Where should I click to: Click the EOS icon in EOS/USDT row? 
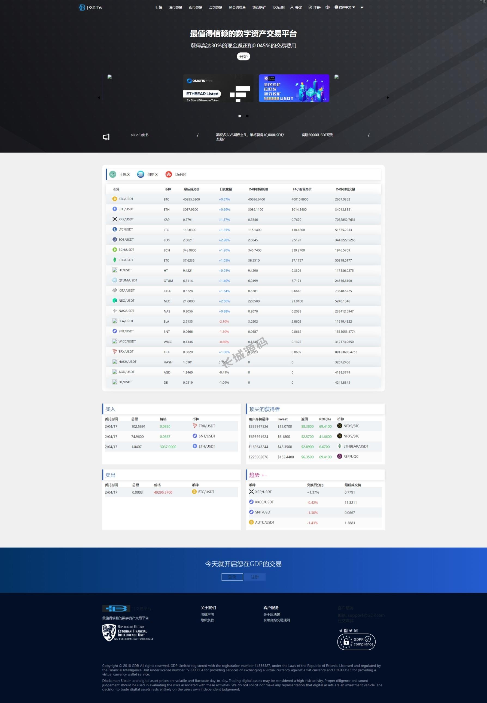115,239
